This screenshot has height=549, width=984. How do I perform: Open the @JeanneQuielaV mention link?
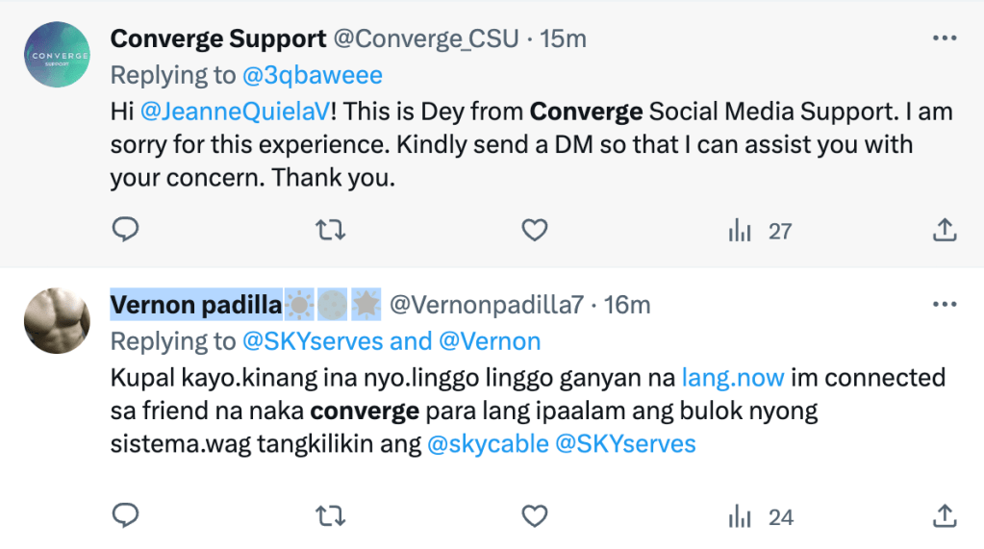point(238,112)
